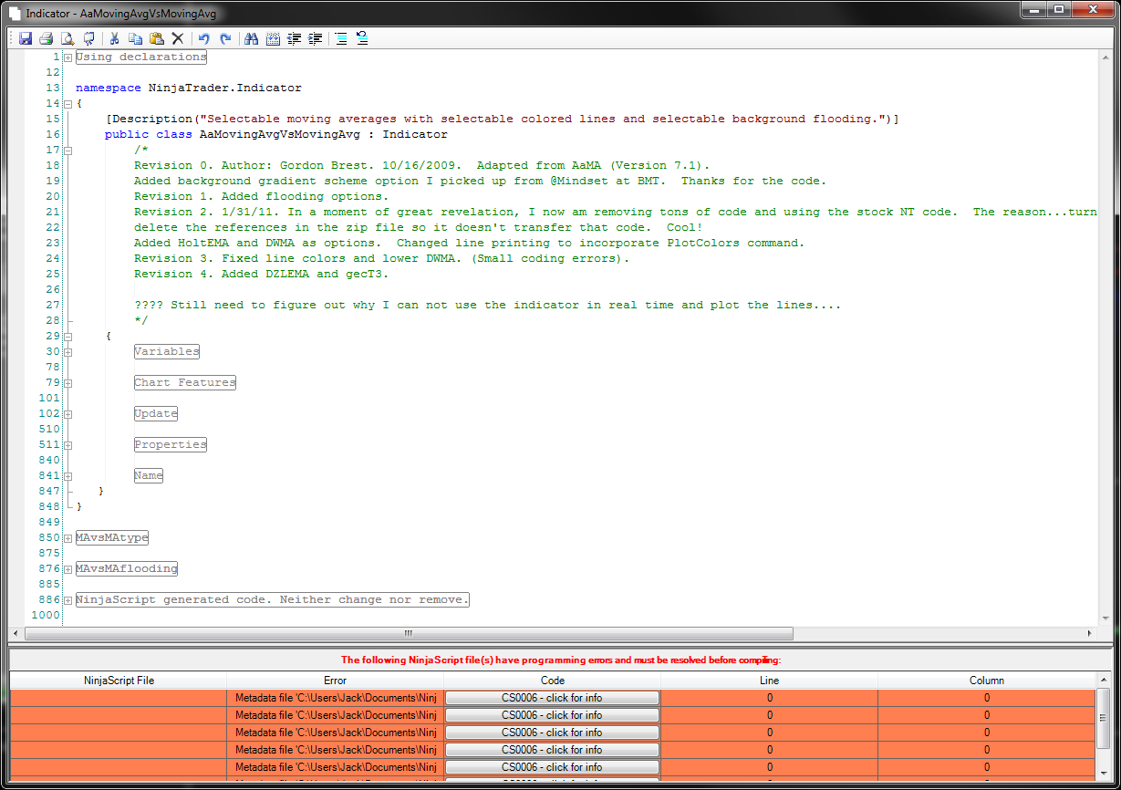The width and height of the screenshot is (1121, 790).
Task: Collapse the class body at line 29
Action: 68,337
